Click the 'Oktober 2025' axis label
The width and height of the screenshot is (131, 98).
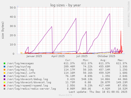click(106, 56)
